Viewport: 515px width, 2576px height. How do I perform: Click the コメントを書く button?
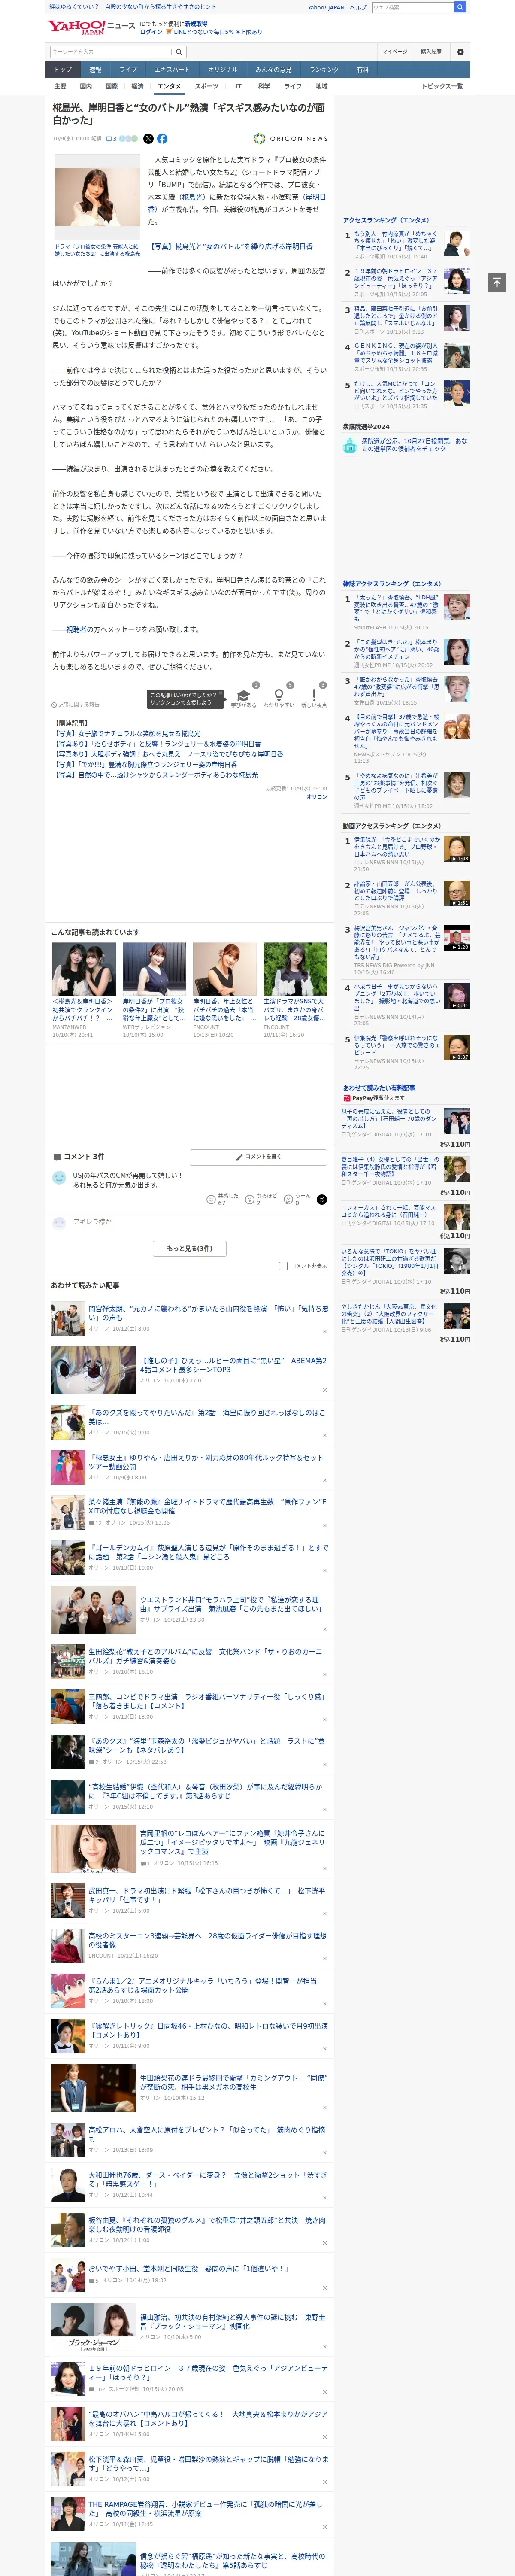[258, 1157]
